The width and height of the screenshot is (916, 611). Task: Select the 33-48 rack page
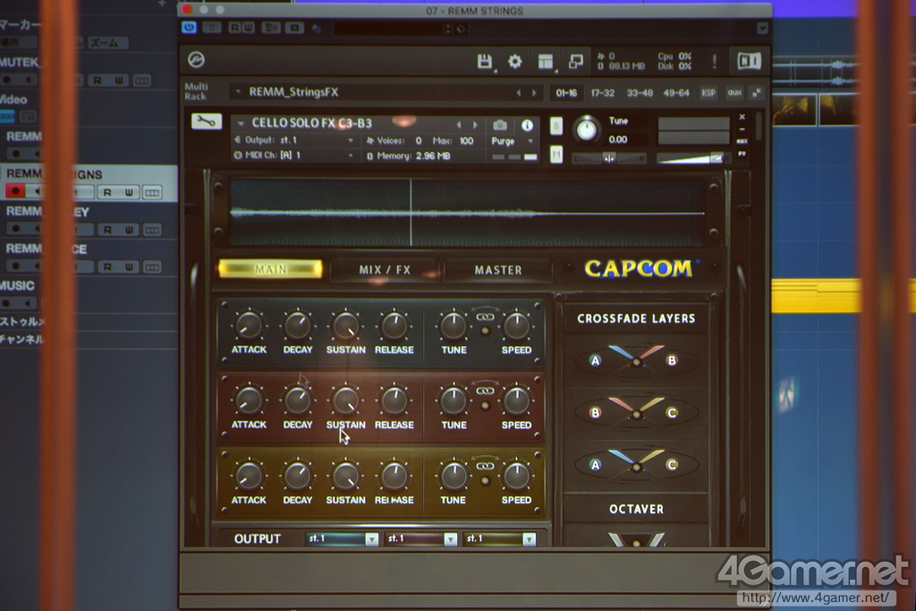[640, 93]
